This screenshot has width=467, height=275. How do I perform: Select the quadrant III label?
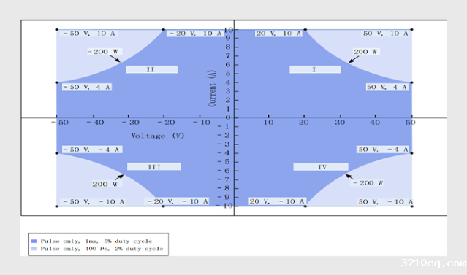154,166
